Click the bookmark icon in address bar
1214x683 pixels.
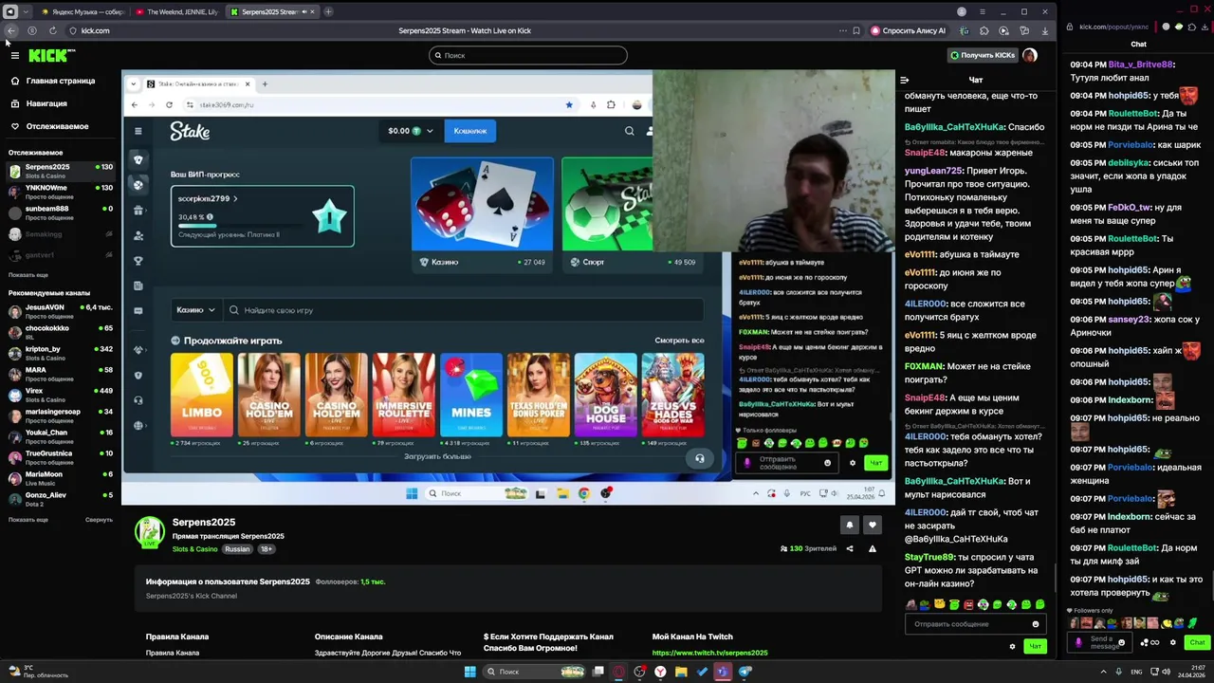(856, 30)
